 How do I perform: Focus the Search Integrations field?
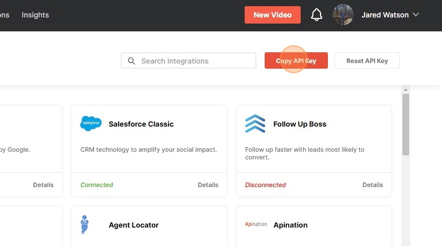[x=189, y=60]
